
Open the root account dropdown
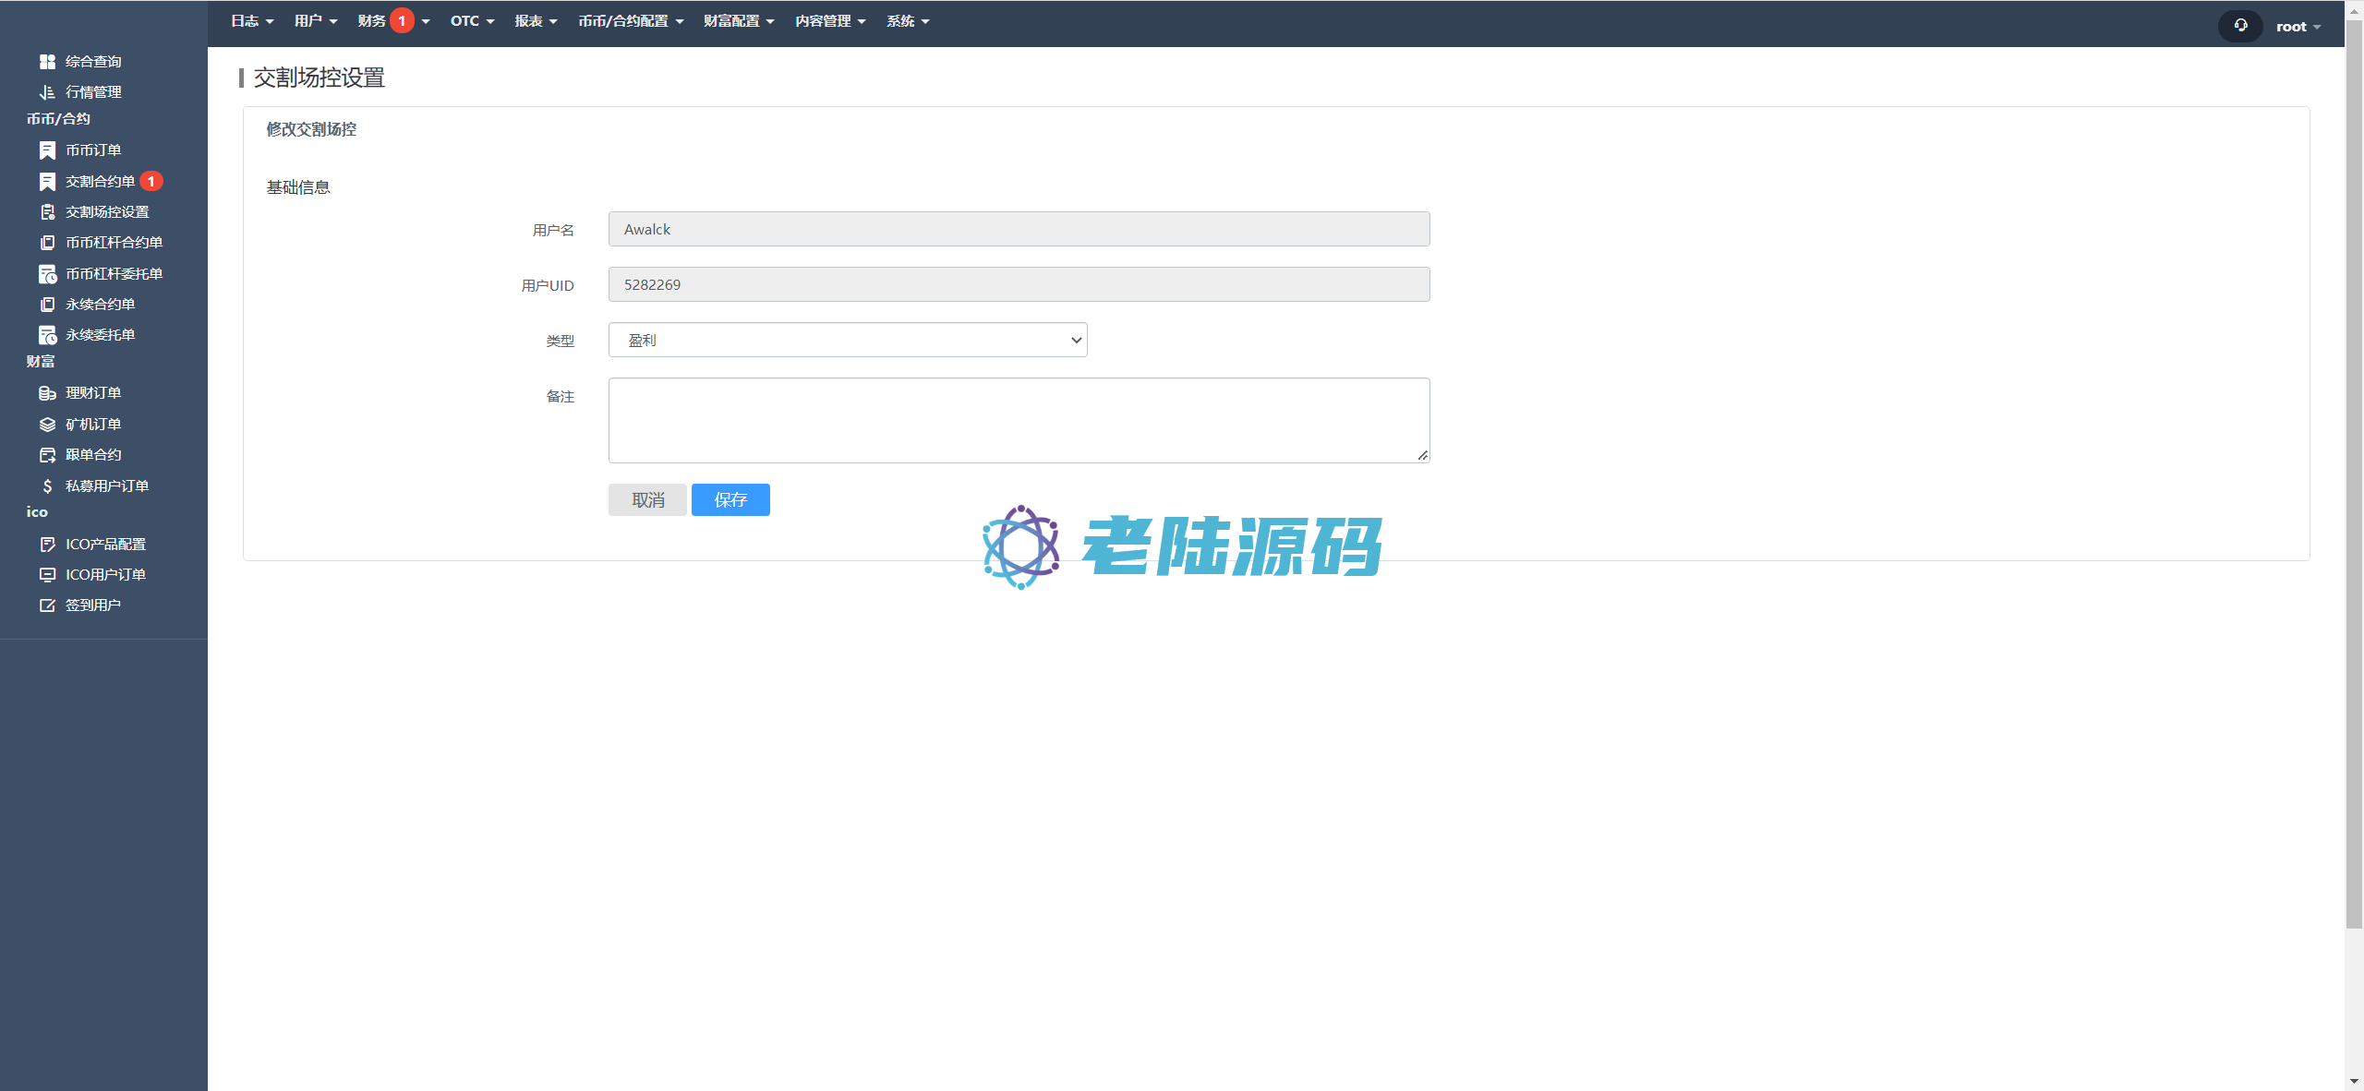click(2298, 27)
